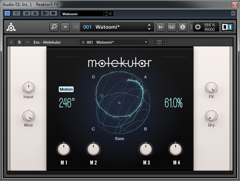Toggle the plugin bypass power button
Viewport: 240px width, 181px height.
(x=7, y=13)
